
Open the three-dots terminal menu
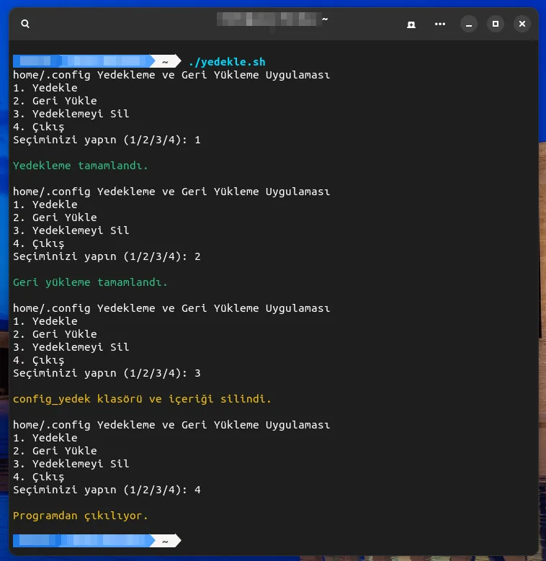[439, 24]
